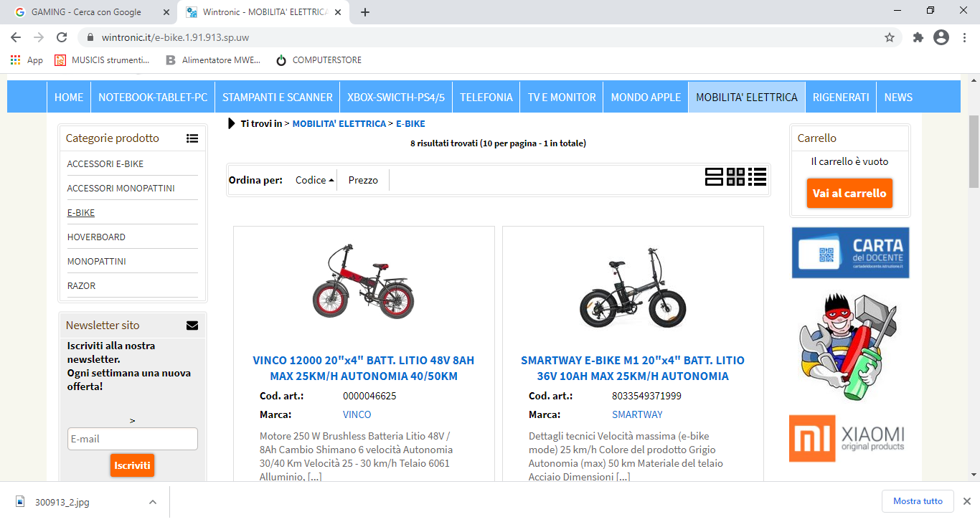Viewport: 980px width, 522px height.
Task: Open the Xiaomi original products banner
Action: pos(847,438)
